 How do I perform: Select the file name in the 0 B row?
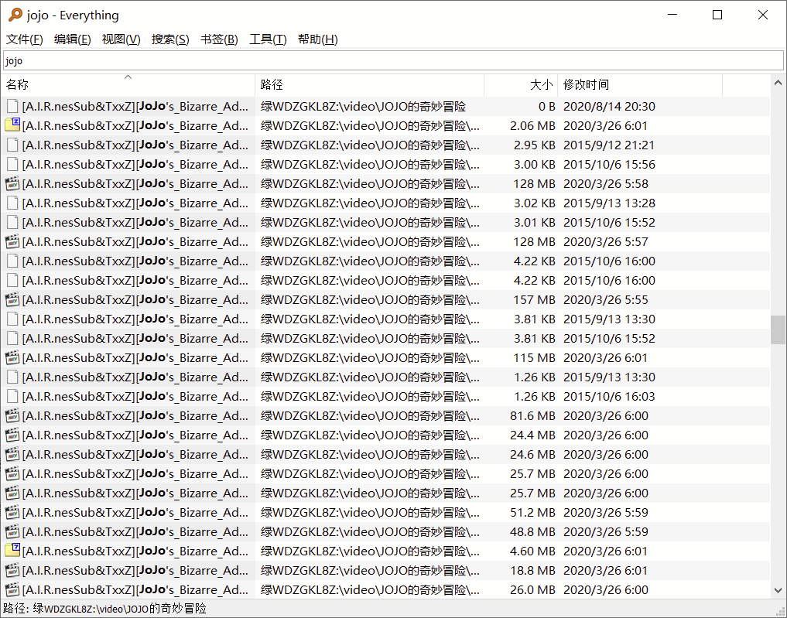tap(135, 106)
